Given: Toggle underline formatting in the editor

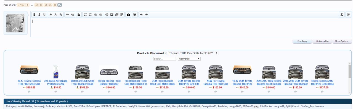Looking at the screenshot, I should pos(44,15).
